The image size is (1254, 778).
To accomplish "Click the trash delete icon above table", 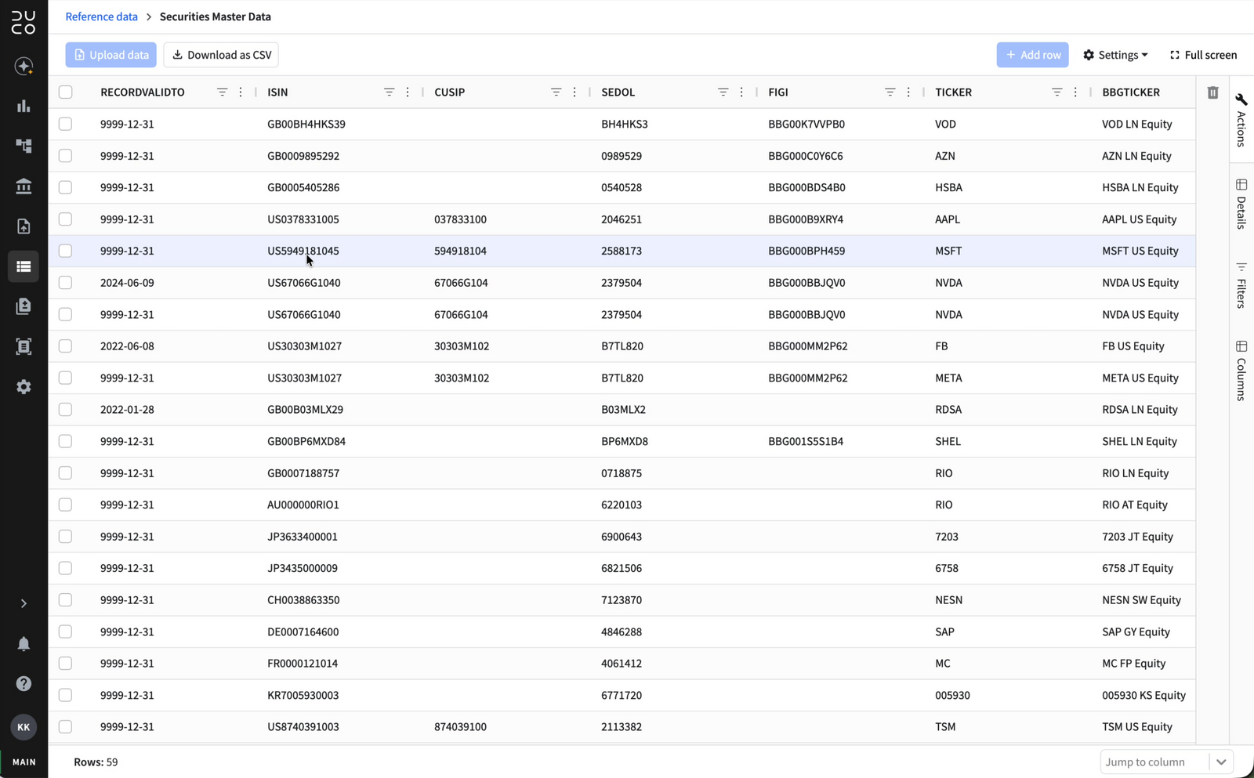I will point(1212,92).
